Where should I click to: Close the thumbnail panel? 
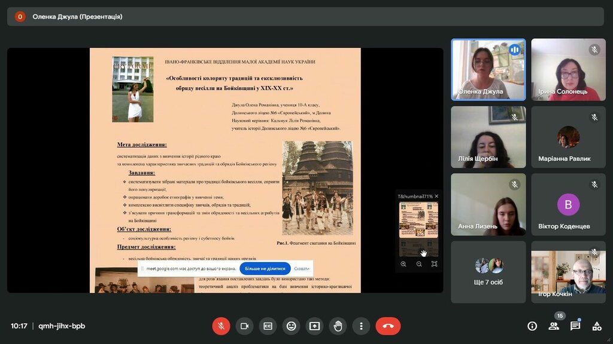[x=436, y=196]
